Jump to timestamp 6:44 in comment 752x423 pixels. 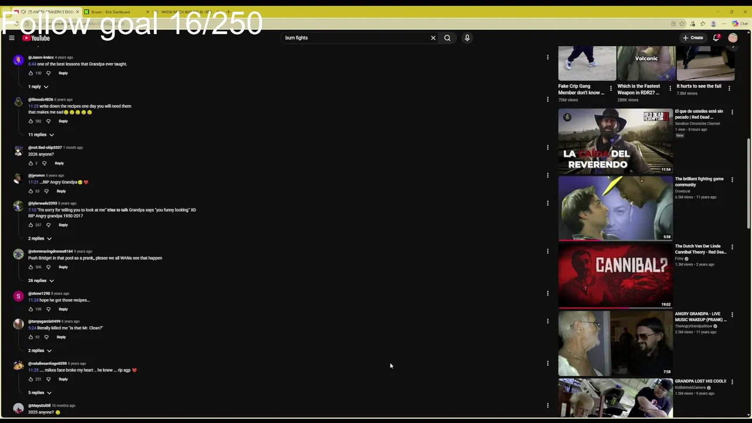point(32,64)
